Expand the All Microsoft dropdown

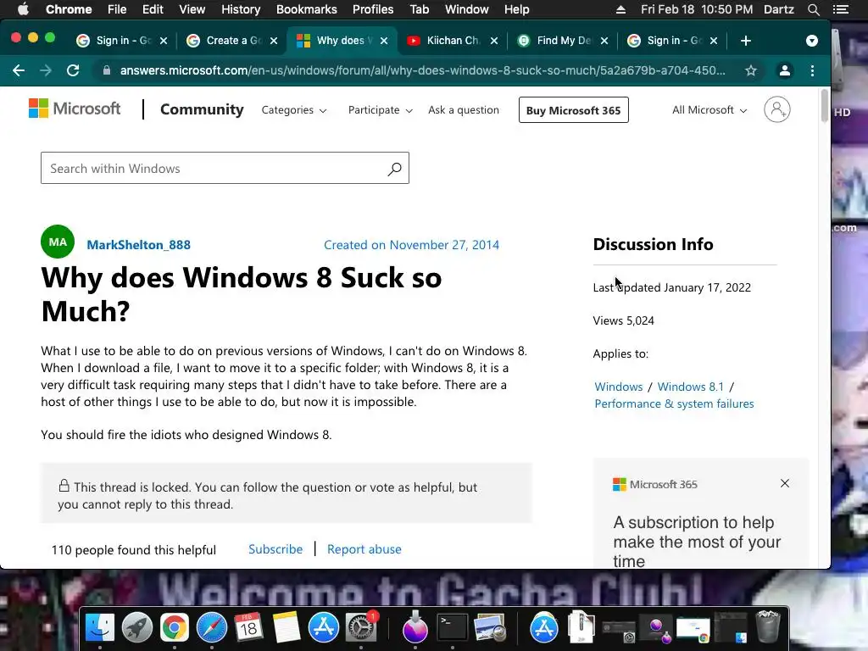click(x=709, y=110)
